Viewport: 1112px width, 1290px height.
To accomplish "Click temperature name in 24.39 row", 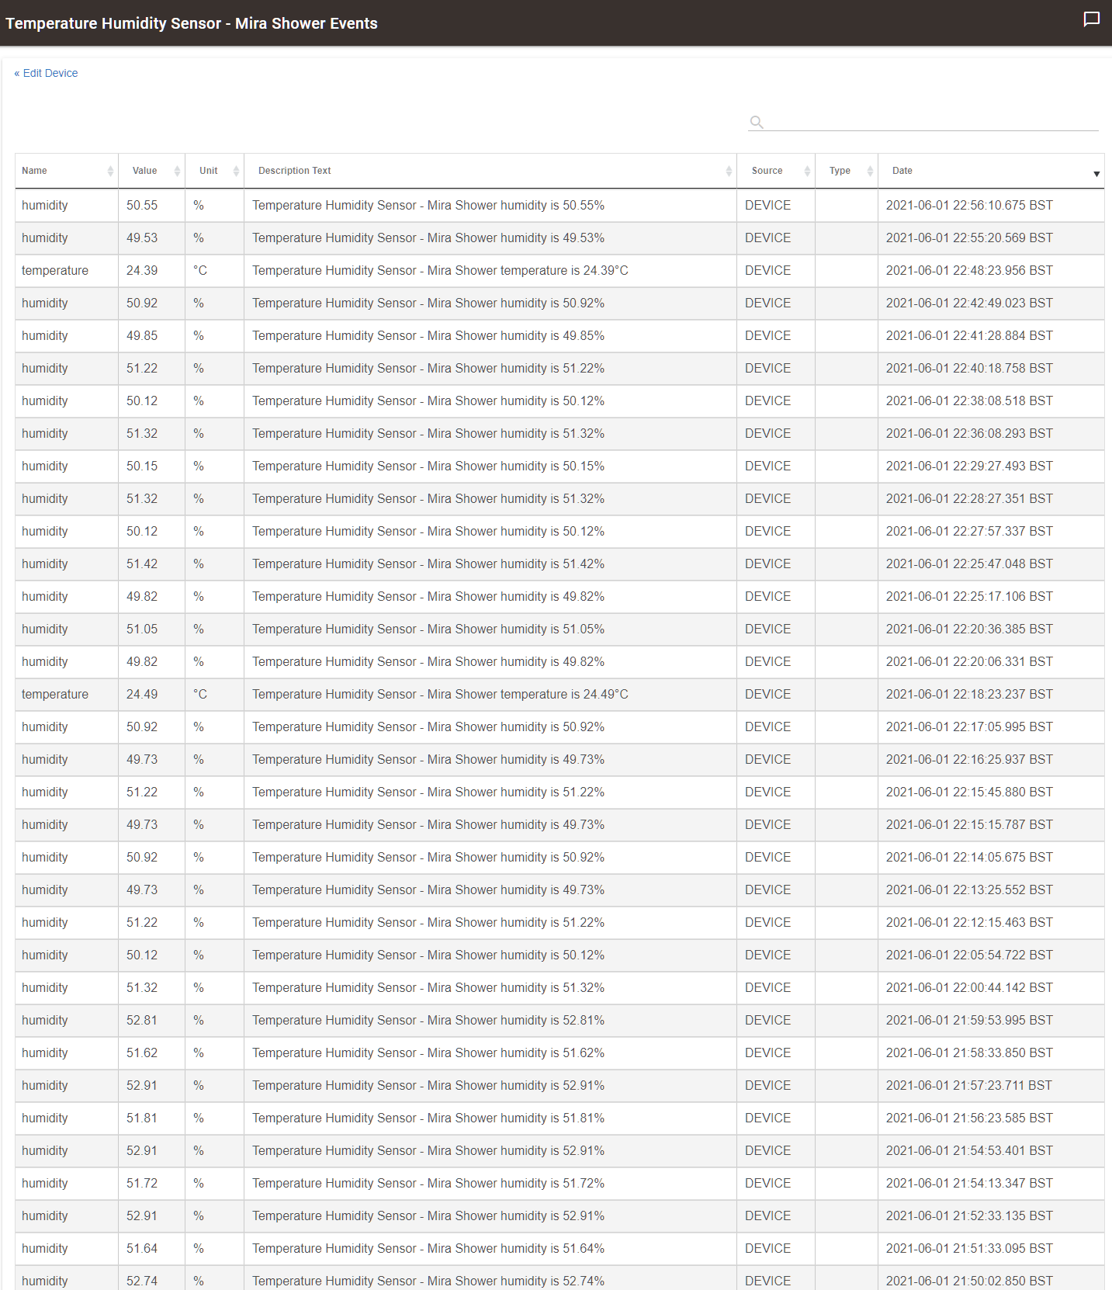I will (55, 271).
